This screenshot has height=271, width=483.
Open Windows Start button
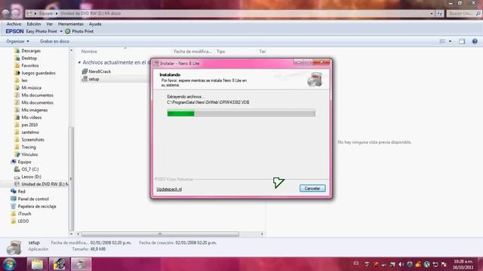click(x=9, y=264)
